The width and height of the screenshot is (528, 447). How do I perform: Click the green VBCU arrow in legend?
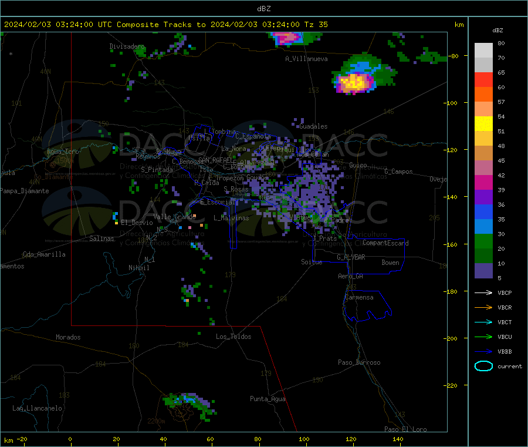coord(483,337)
